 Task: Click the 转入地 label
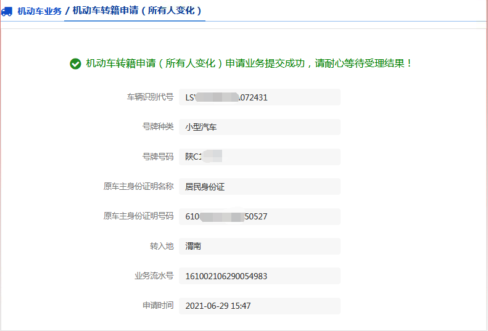click(x=162, y=246)
